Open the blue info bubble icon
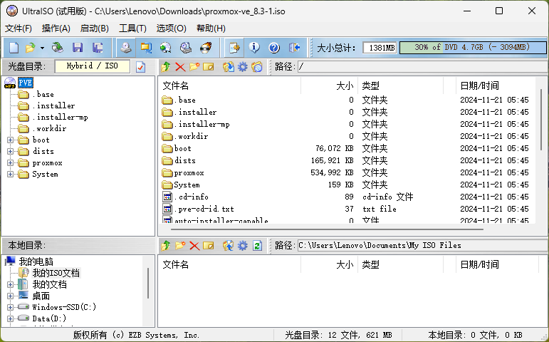The height and width of the screenshot is (342, 549). (x=254, y=47)
